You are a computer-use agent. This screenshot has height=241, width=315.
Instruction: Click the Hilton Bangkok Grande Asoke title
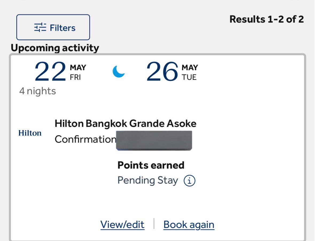click(x=126, y=123)
